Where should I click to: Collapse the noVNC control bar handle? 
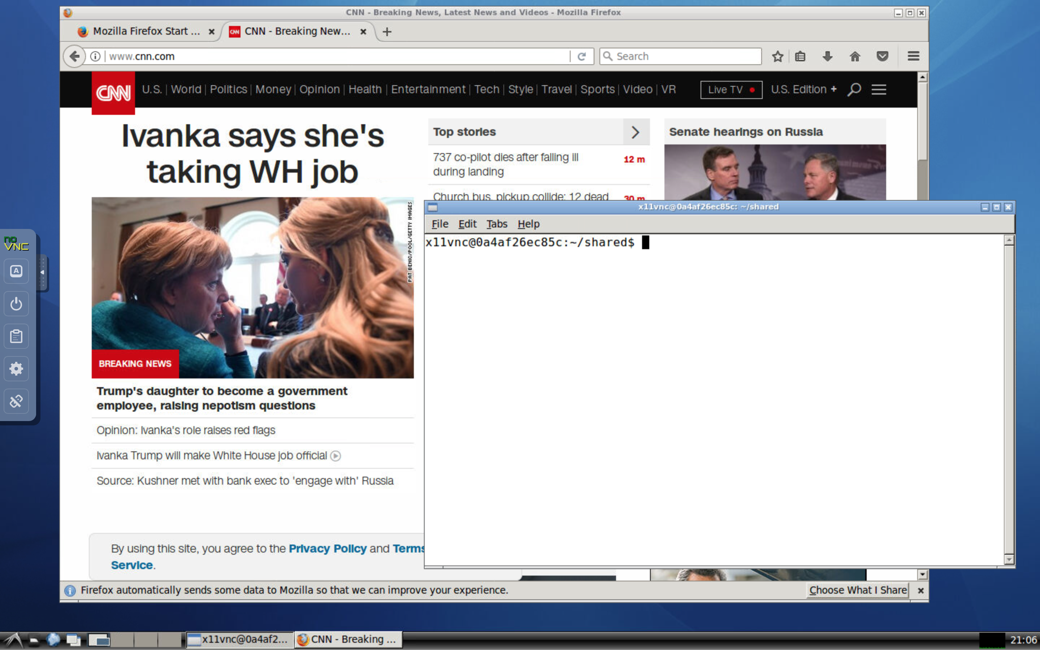coord(42,272)
